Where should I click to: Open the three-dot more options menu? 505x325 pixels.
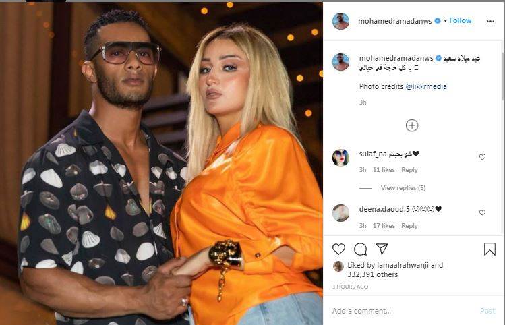click(490, 22)
